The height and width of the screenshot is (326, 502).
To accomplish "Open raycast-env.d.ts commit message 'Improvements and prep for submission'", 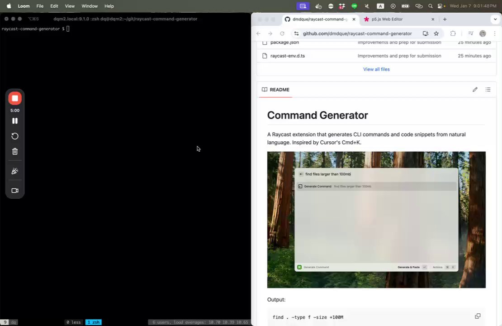I will (399, 56).
